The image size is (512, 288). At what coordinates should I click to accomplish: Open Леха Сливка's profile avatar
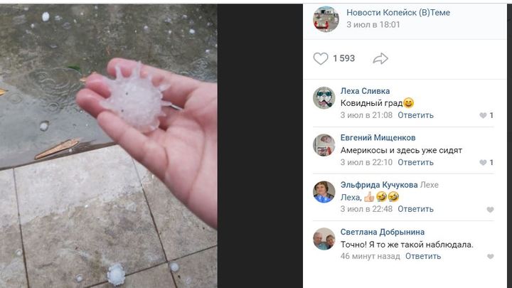(x=324, y=97)
